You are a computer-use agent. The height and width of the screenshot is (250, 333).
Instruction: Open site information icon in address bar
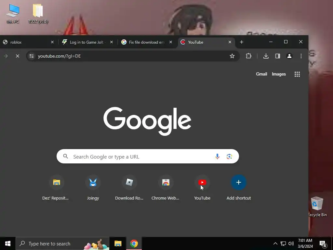point(32,56)
